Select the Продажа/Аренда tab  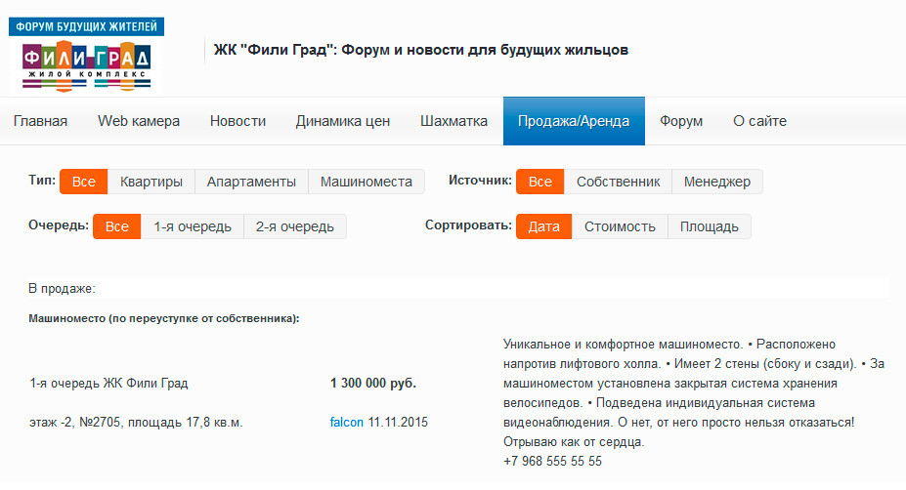coord(574,121)
